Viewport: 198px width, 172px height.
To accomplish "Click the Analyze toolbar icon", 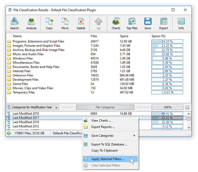I will pyautogui.click(x=31, y=23).
